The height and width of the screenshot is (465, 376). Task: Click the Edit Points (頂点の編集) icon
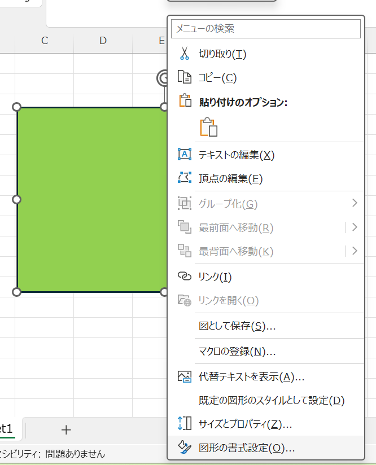coord(184,178)
